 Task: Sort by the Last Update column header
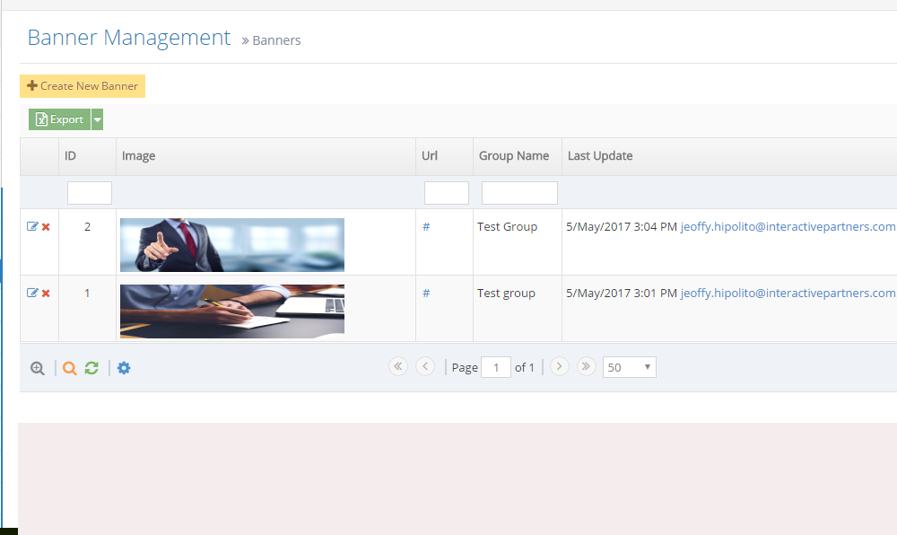tap(600, 156)
